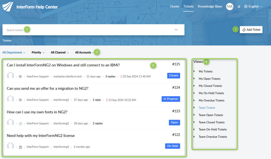
Task: Select the My Open Tickets view label
Action: 209,79
